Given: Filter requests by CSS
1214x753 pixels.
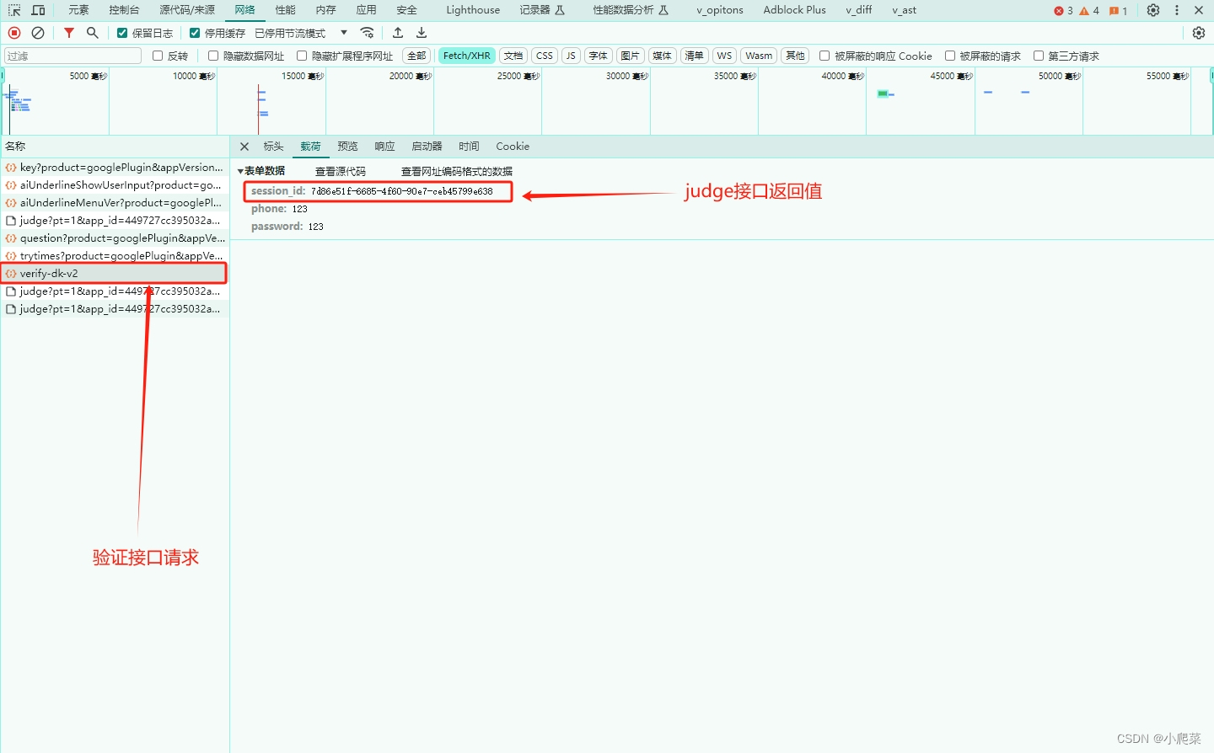Looking at the screenshot, I should (545, 56).
